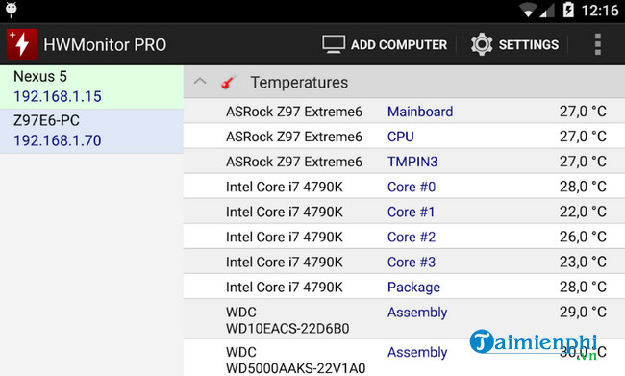Click the Package 28,0 °C value
This screenshot has width=625, height=376.
click(583, 288)
